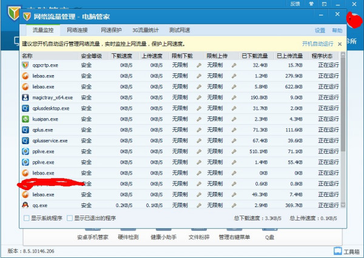The width and height of the screenshot is (364, 258).
Task: Click the kuaipan.exe green icon
Action: (x=25, y=119)
